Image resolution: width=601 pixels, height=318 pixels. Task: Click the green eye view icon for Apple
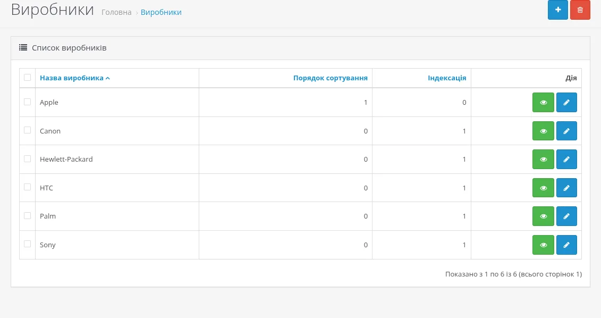coord(543,103)
